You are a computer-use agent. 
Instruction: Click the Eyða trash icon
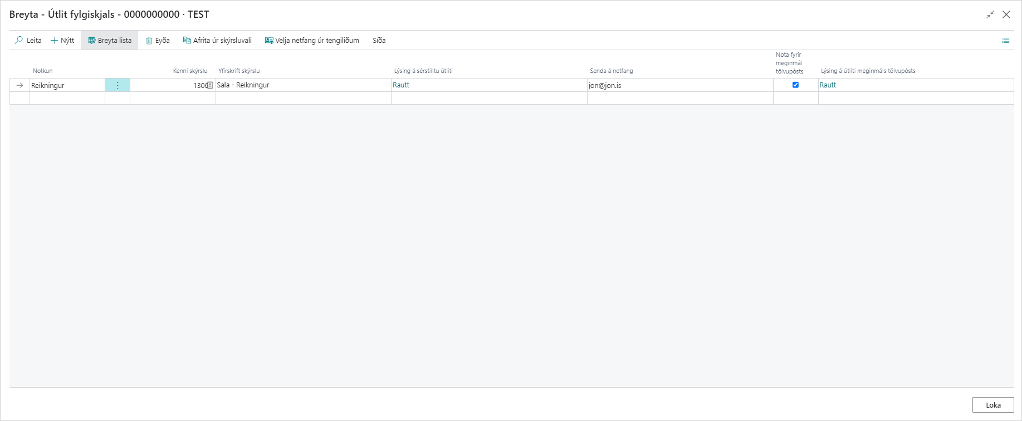click(x=149, y=40)
